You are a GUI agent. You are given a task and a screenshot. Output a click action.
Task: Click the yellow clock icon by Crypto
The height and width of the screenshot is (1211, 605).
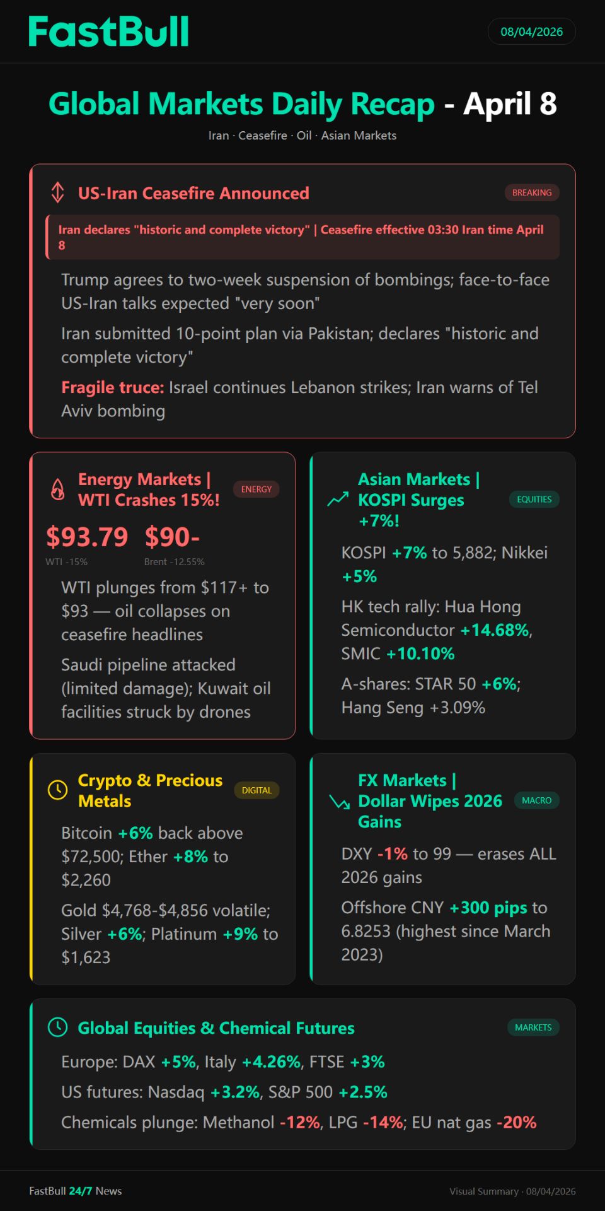point(57,790)
